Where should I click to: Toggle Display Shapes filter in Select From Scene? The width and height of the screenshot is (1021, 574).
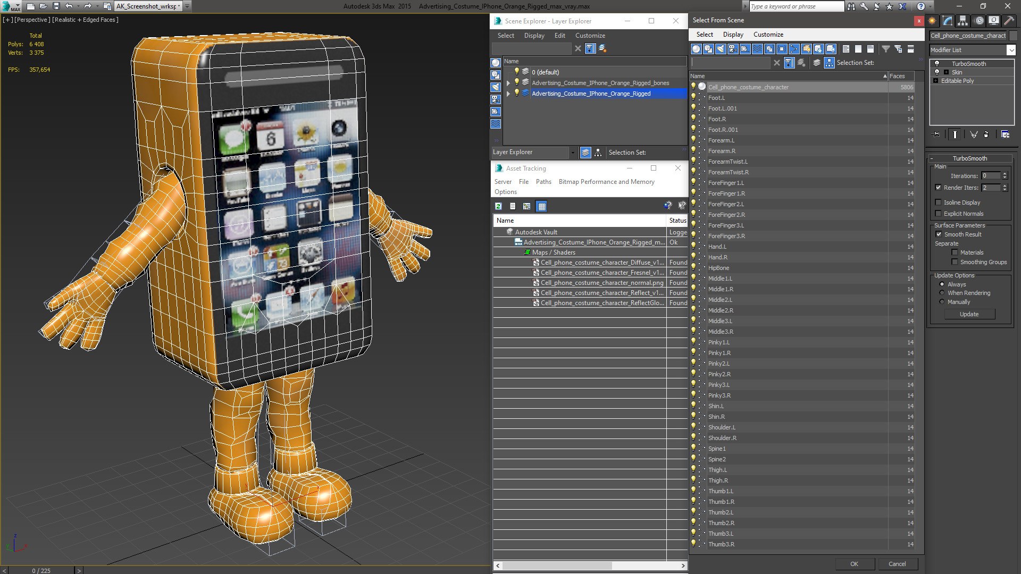708,49
